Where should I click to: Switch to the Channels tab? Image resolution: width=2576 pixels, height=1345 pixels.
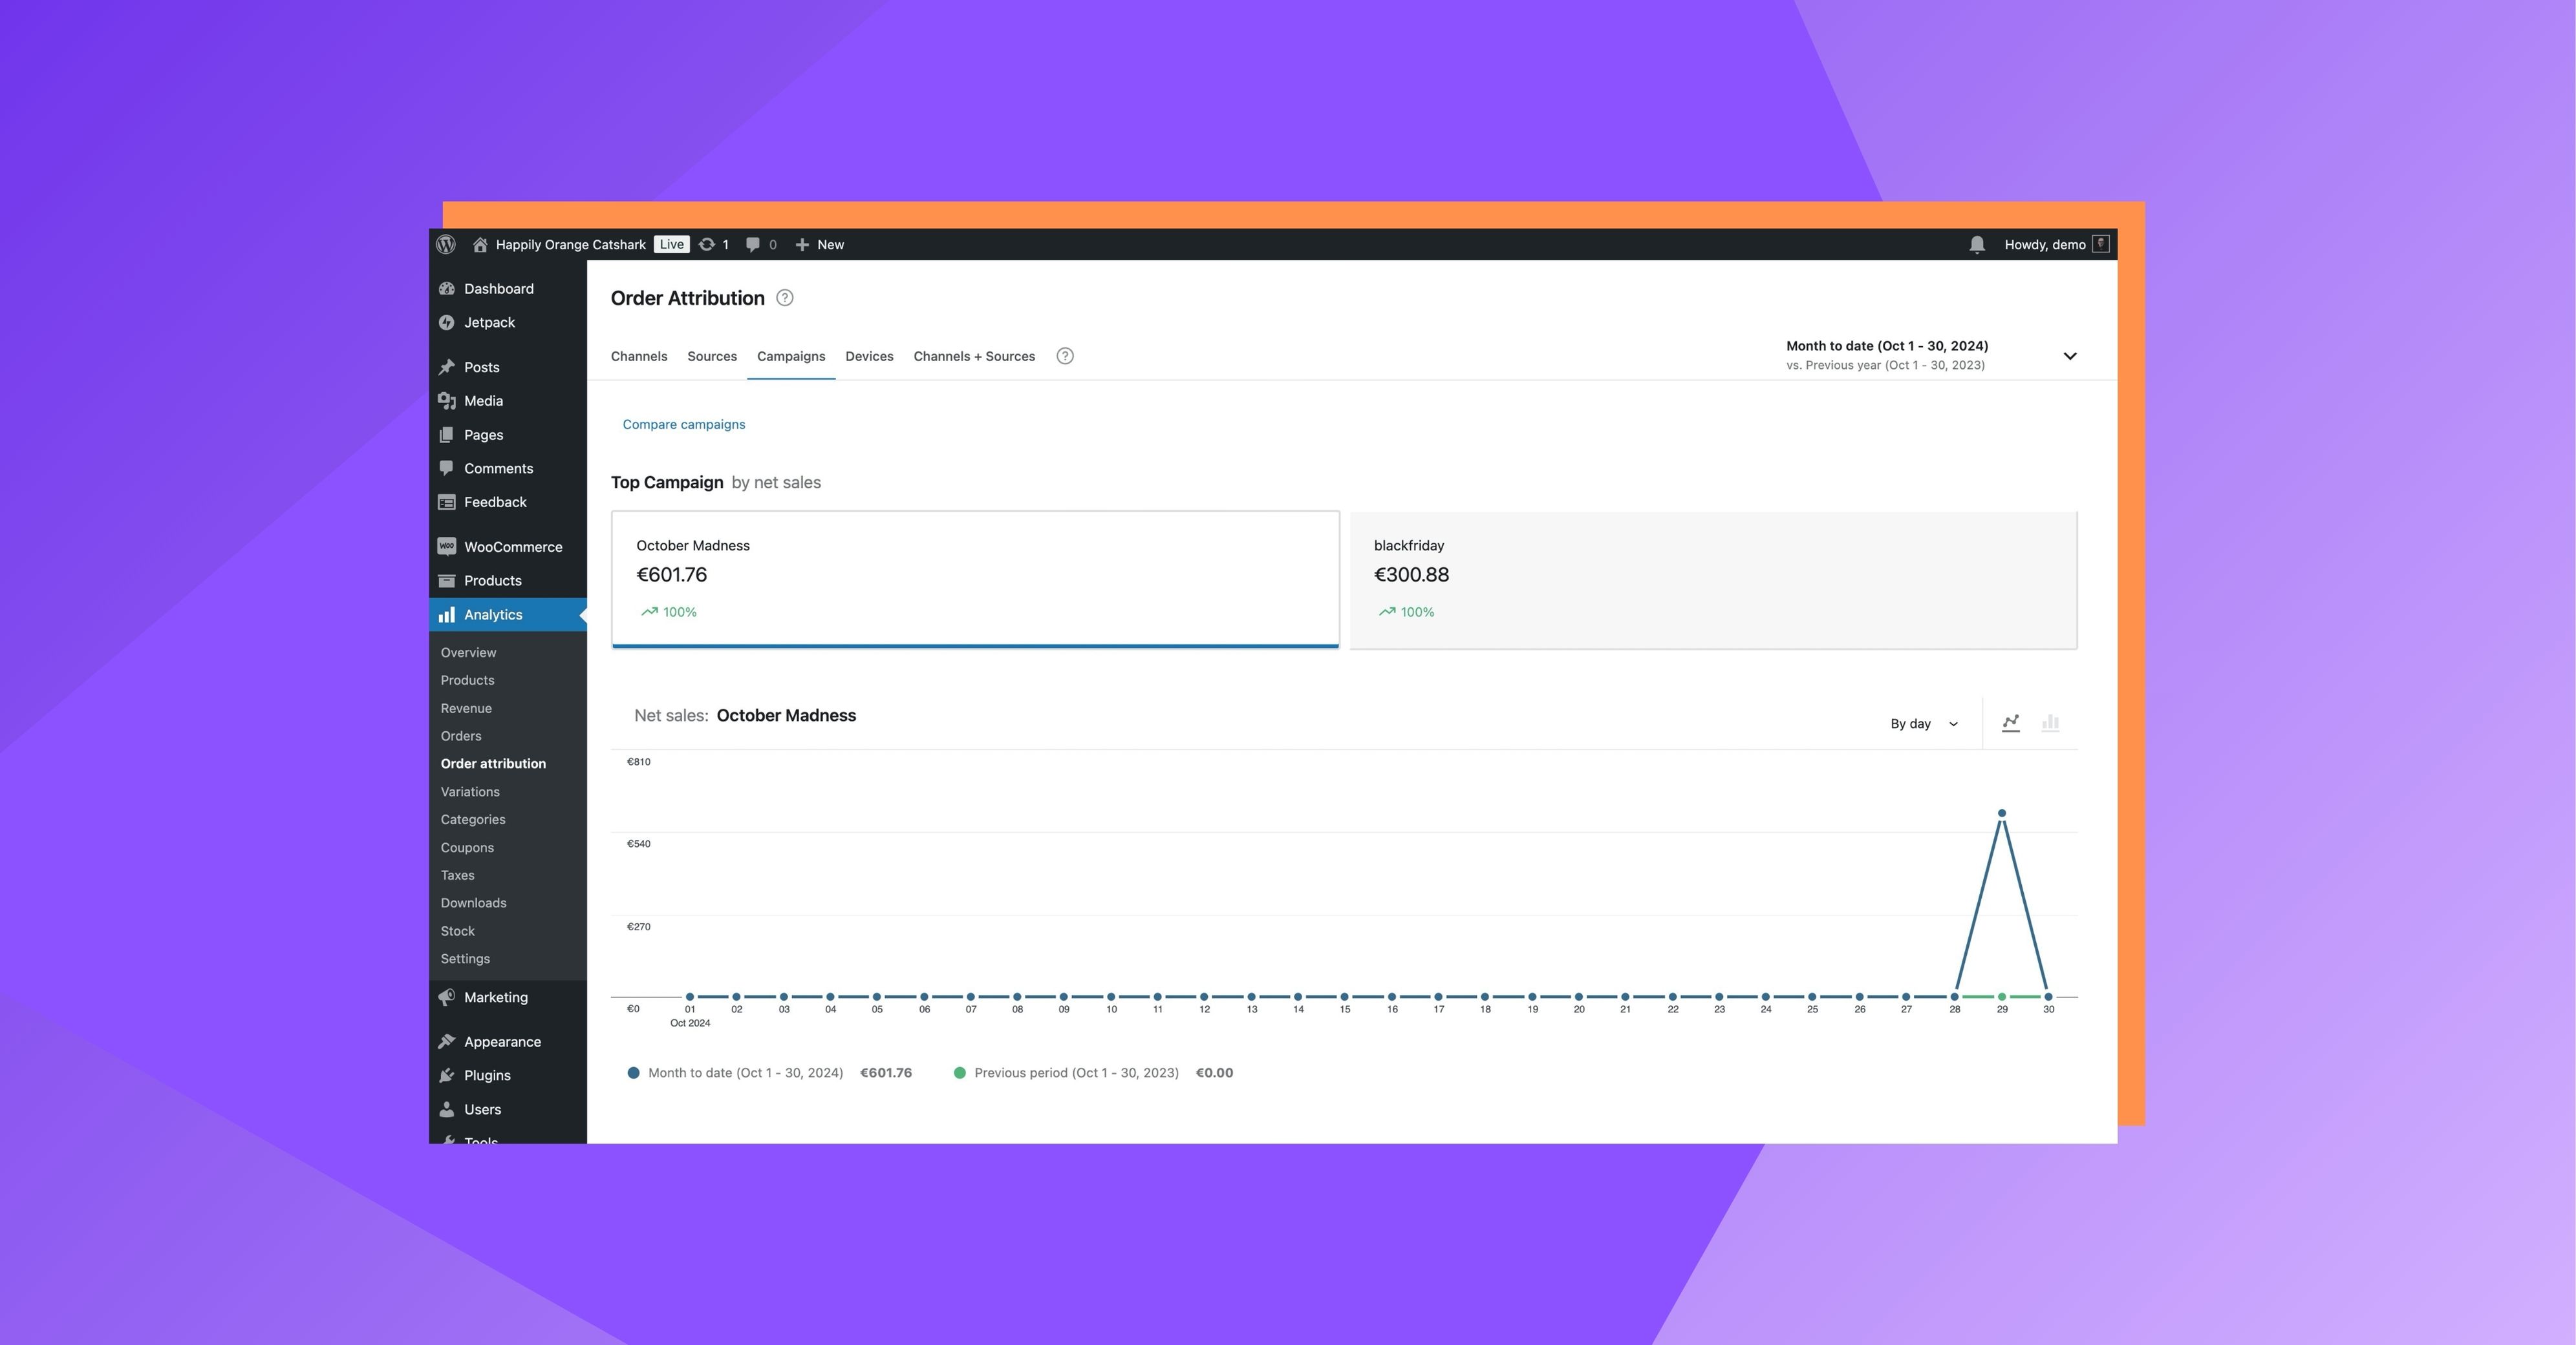[639, 356]
